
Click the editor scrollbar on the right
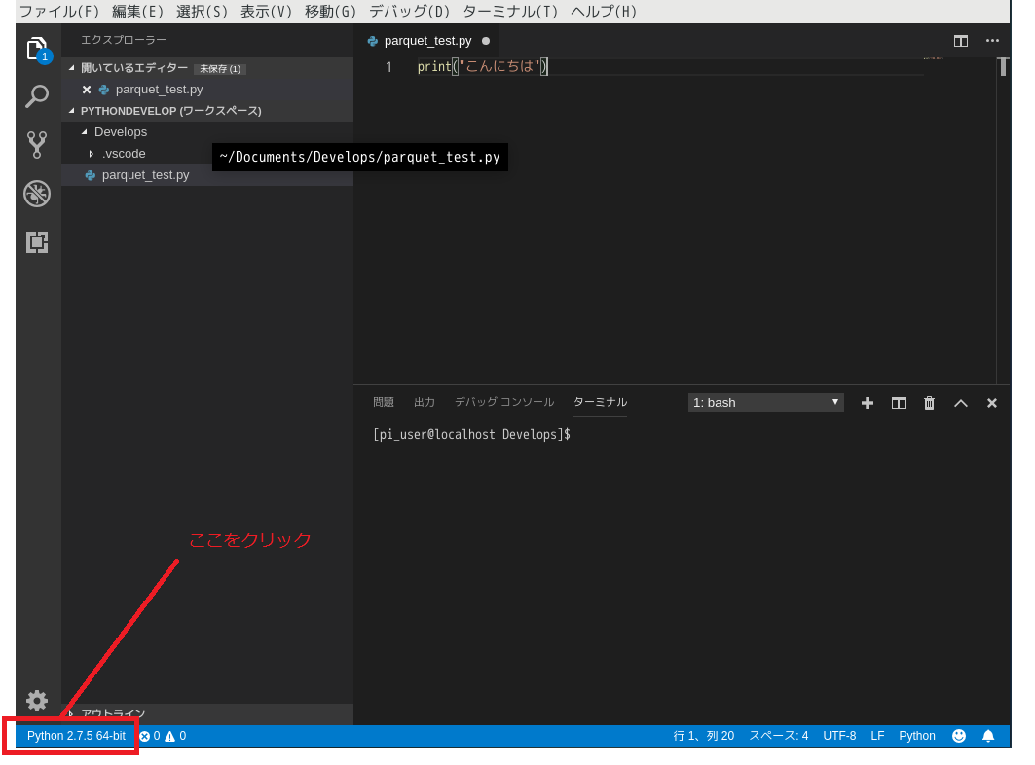coord(1003,221)
